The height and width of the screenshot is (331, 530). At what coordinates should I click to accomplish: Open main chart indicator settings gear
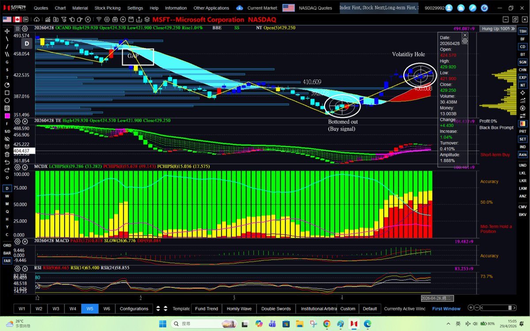click(25, 30)
